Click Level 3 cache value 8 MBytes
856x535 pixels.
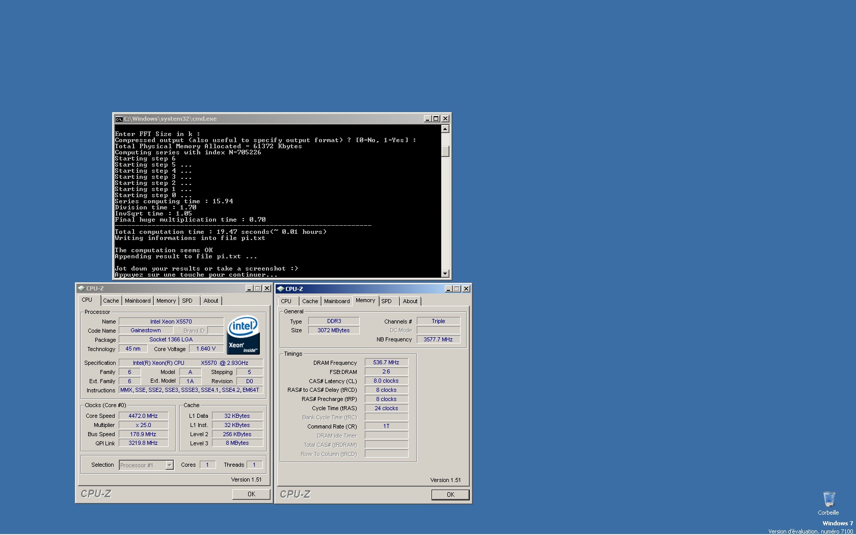click(237, 443)
